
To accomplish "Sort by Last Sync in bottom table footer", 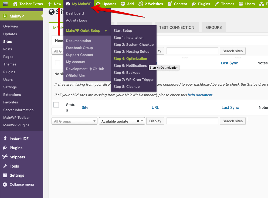I will coord(230,107).
